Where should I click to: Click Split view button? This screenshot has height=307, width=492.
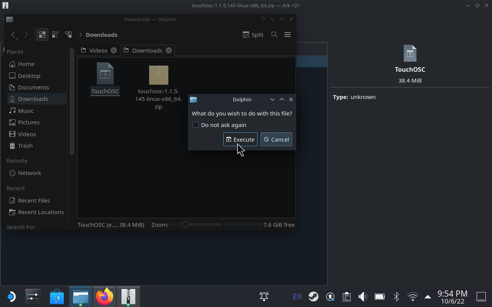[x=253, y=35]
